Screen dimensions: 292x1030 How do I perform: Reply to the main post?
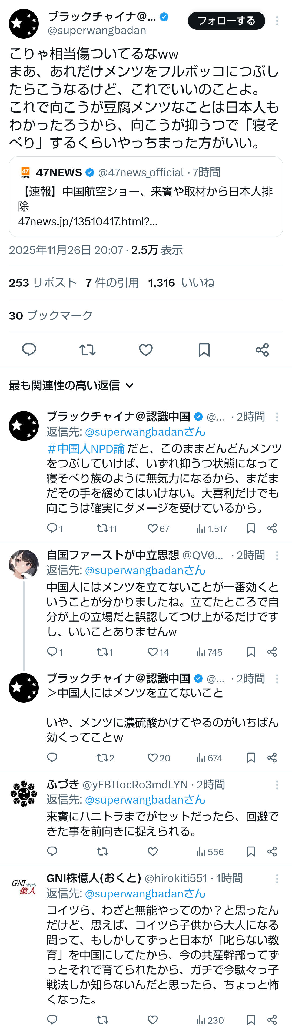tap(29, 350)
